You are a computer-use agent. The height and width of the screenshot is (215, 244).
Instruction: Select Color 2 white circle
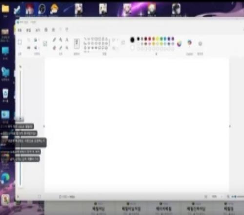pos(132,48)
